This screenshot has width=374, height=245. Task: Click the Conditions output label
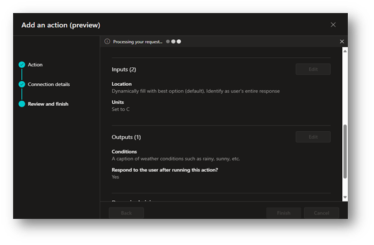[124, 152]
